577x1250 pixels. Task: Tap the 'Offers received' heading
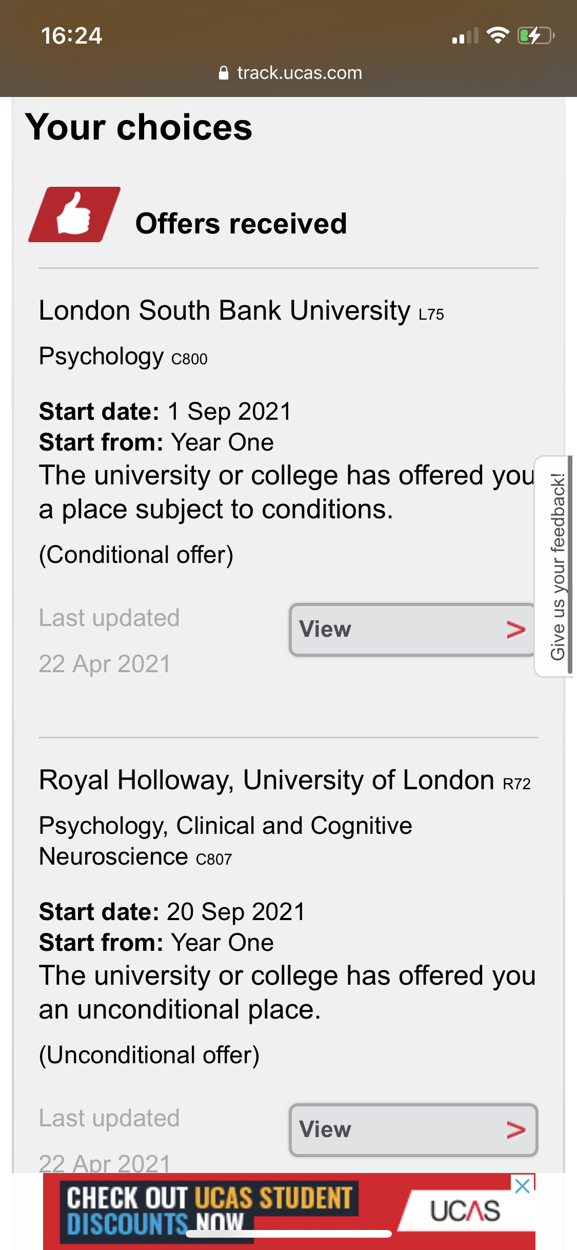click(241, 224)
